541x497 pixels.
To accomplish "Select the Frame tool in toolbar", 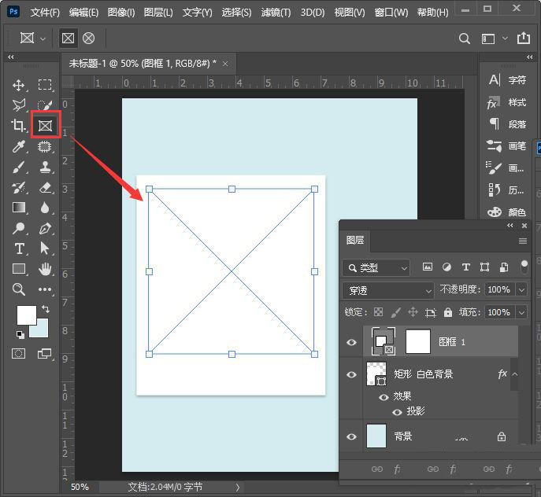I will pyautogui.click(x=46, y=126).
